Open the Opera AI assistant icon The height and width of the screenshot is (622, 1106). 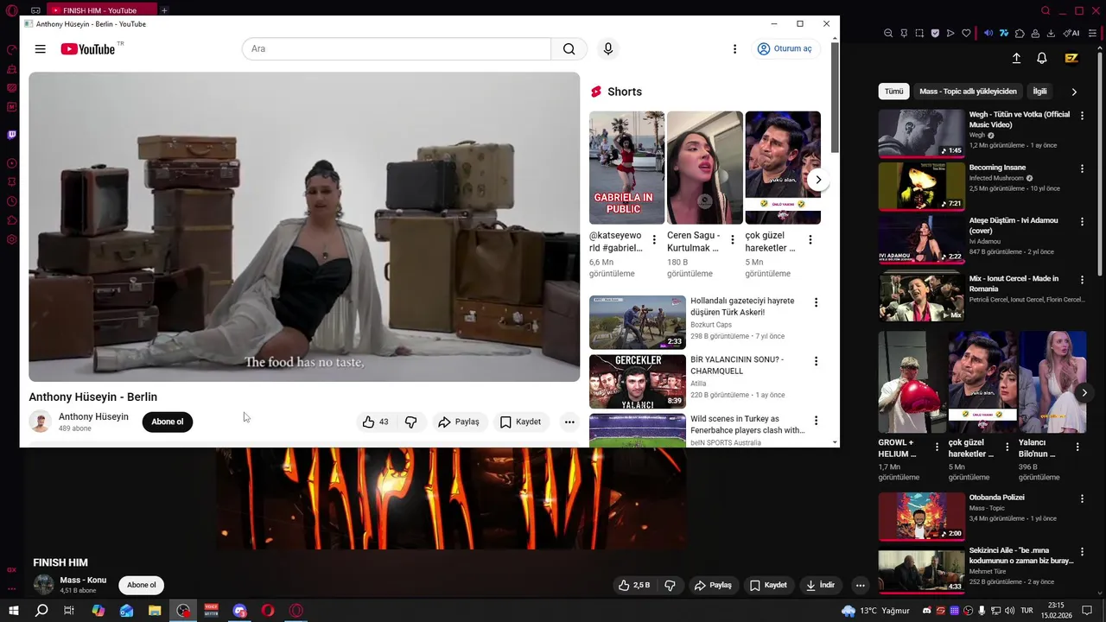click(1071, 33)
